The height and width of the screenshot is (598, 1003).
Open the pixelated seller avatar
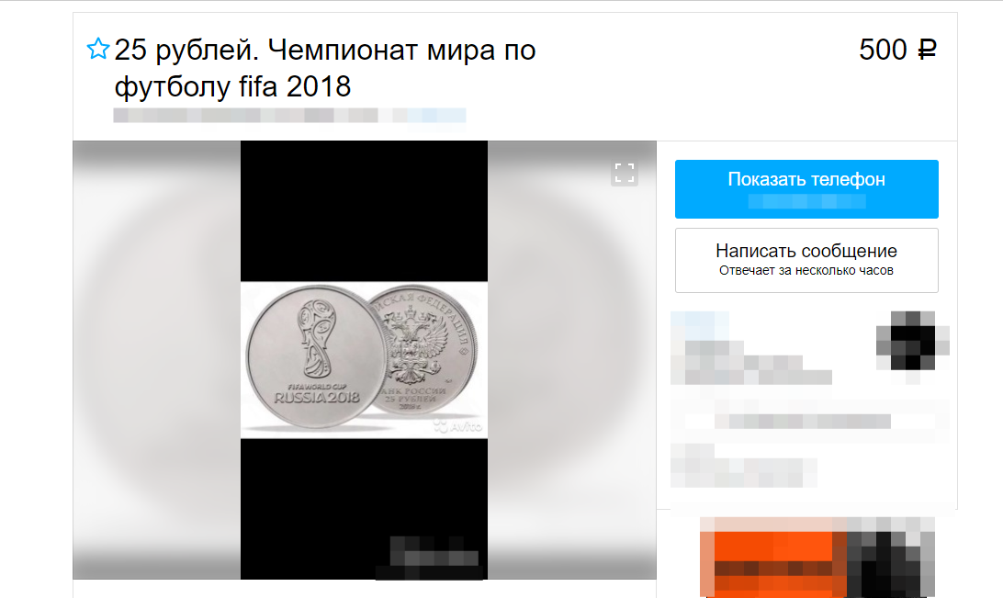pos(913,341)
